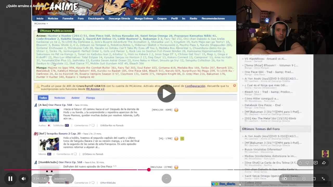Open the video comments panel

316,163
